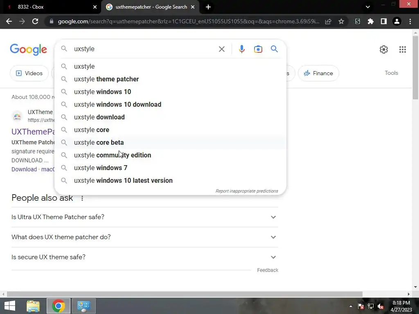419x314 pixels.
Task: Select the uxthemepatcher Google Search tab
Action: (x=151, y=7)
